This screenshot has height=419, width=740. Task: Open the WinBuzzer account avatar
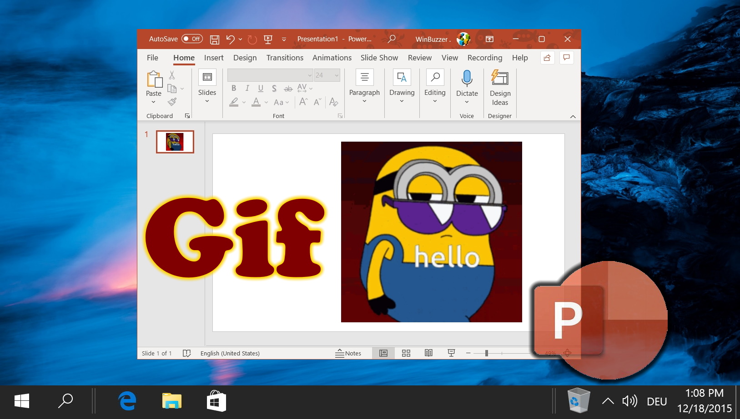point(463,39)
